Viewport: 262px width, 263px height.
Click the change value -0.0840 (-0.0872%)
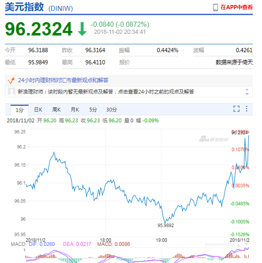[120, 24]
